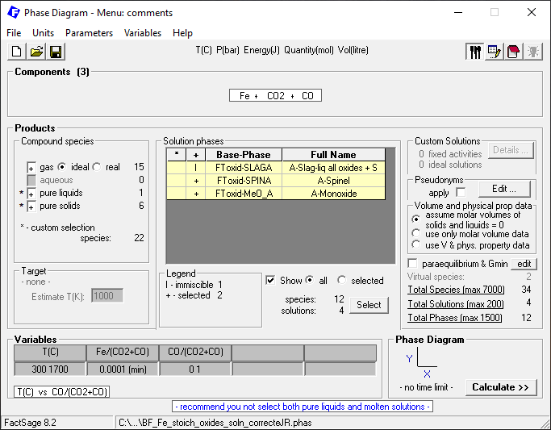Select assume molar volumes = 0 option
Screen dimensions: 551x430
click(416, 219)
